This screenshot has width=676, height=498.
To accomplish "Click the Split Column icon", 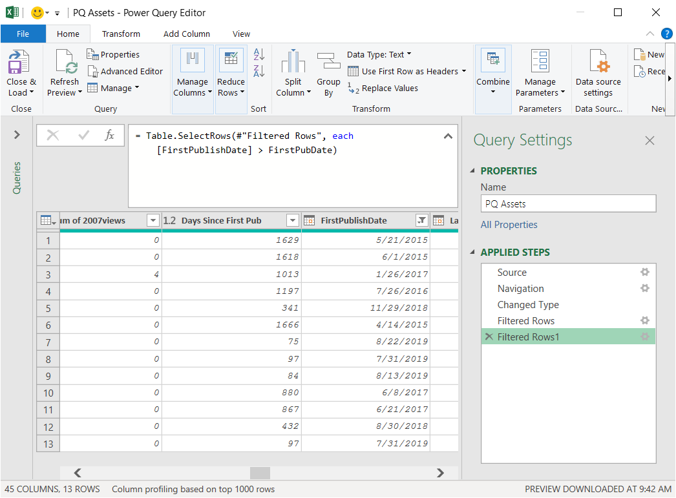I will 293,61.
